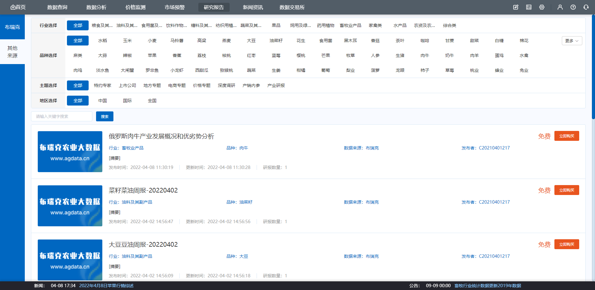Filter region by 全国

pyautogui.click(x=152, y=101)
